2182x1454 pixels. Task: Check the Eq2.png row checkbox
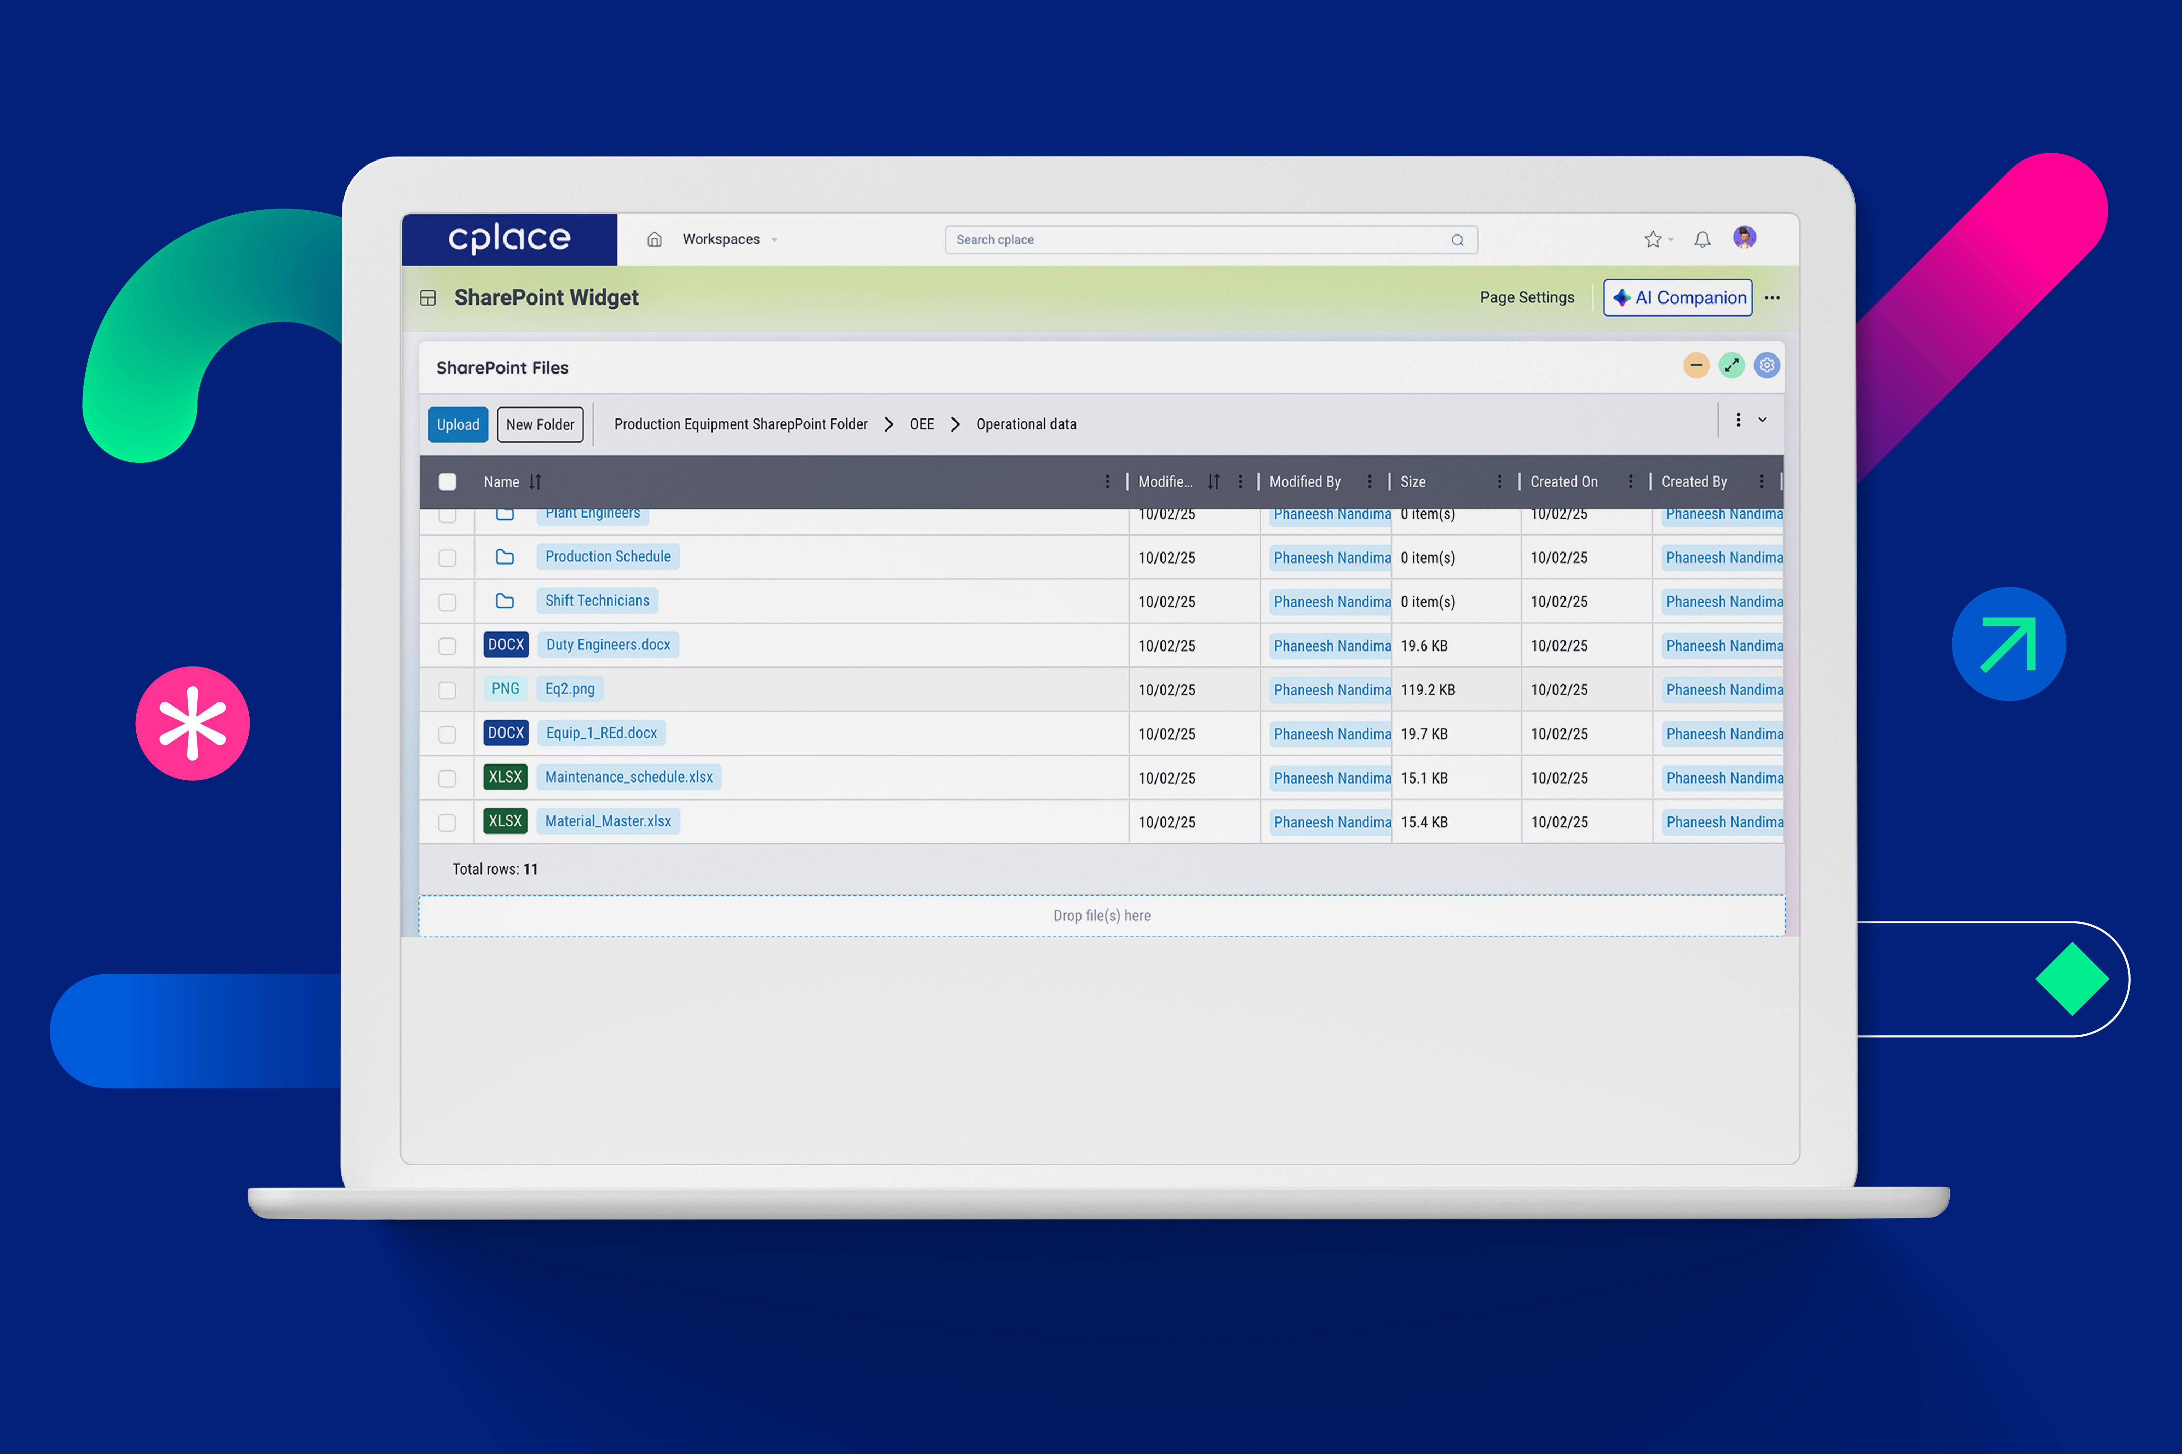tap(447, 690)
